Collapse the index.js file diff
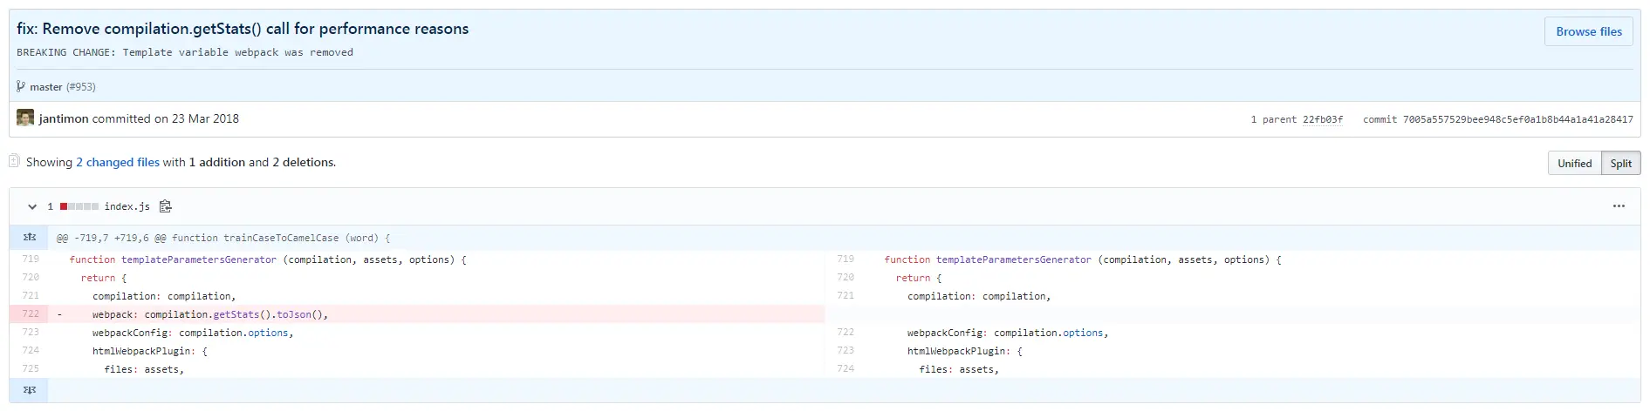This screenshot has height=411, width=1650. (32, 206)
